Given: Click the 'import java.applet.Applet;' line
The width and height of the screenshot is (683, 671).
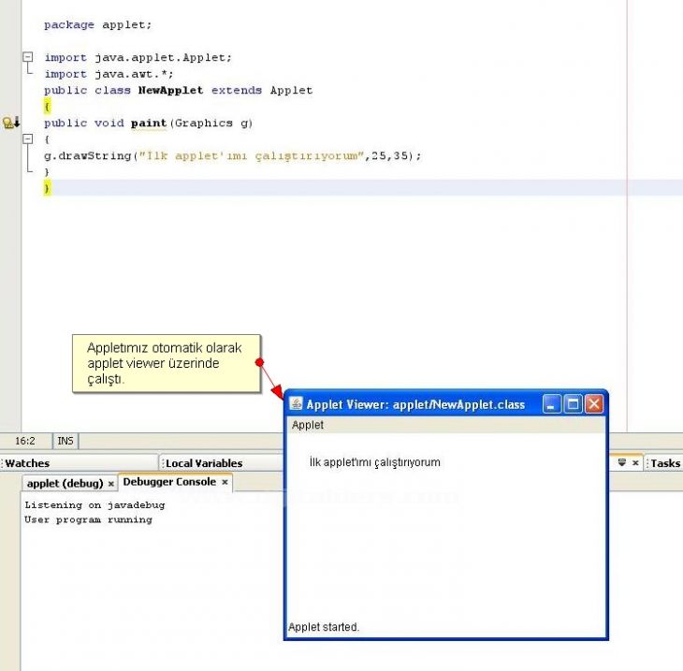Looking at the screenshot, I should [x=138, y=57].
